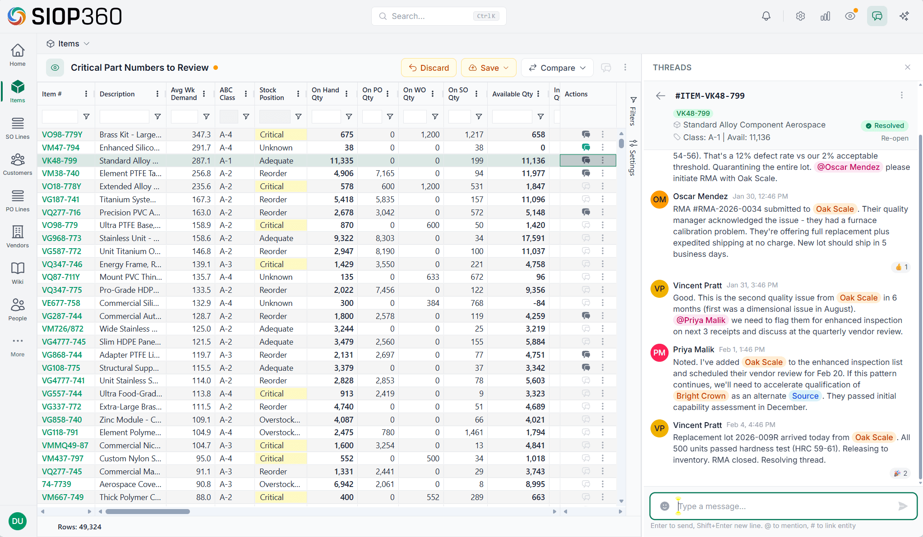Switch to the Filters side tab
The image size is (923, 537).
[633, 114]
